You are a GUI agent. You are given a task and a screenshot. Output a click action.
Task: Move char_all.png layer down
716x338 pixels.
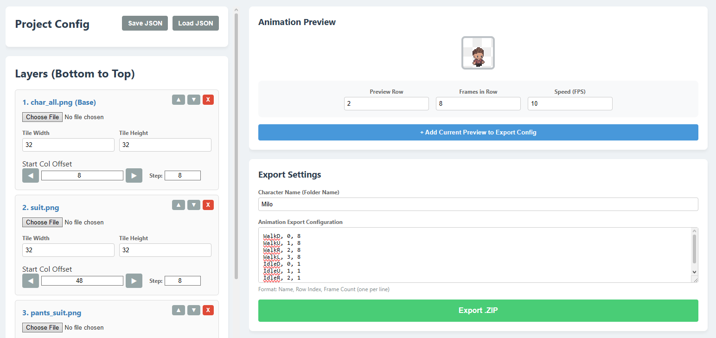point(194,100)
